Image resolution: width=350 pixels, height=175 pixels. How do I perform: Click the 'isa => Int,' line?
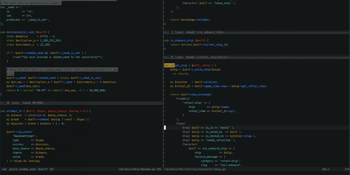pyautogui.click(x=19, y=16)
